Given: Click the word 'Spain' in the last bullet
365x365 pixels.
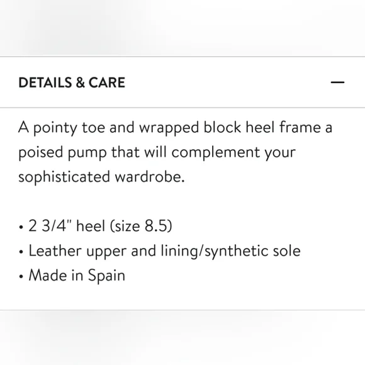Looking at the screenshot, I should point(106,276).
